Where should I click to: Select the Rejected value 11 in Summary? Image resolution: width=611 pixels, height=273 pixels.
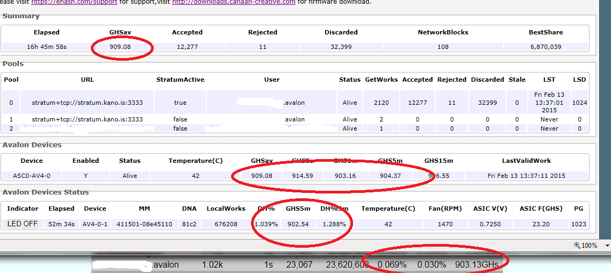pyautogui.click(x=262, y=47)
